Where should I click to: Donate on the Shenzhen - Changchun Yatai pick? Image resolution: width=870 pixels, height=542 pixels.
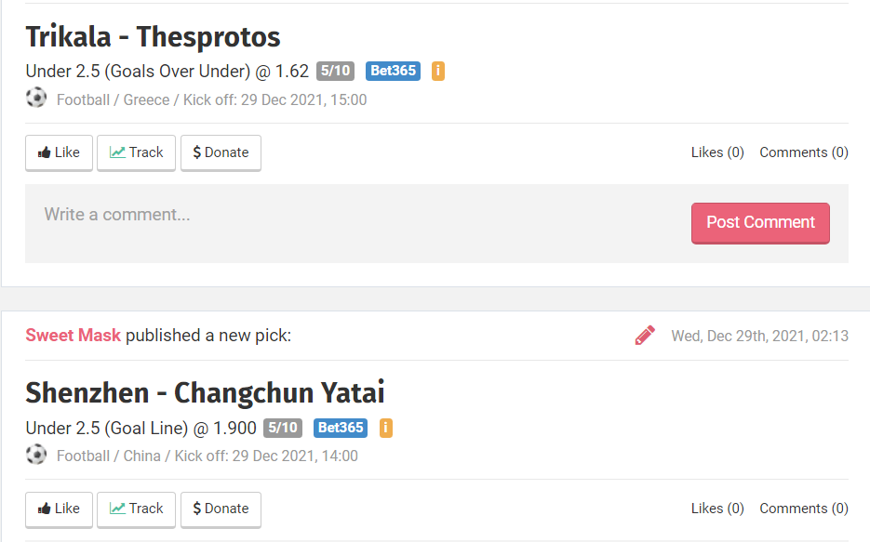pos(221,509)
